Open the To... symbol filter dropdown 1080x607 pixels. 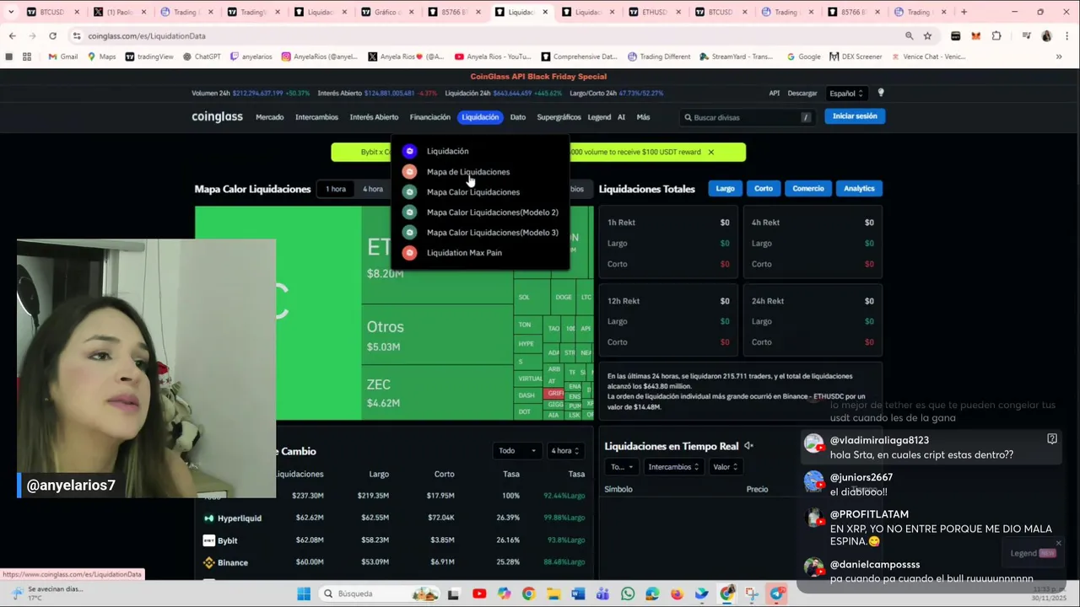[621, 467]
